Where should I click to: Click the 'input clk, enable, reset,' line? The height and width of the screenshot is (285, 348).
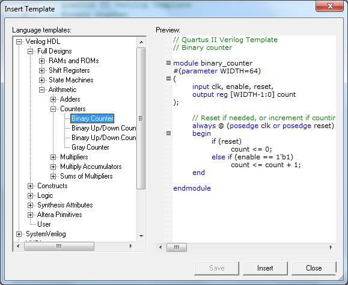(233, 87)
